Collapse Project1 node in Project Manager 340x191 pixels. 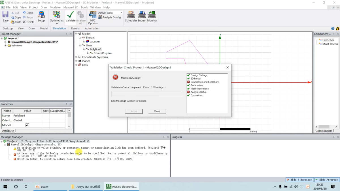click(2, 38)
